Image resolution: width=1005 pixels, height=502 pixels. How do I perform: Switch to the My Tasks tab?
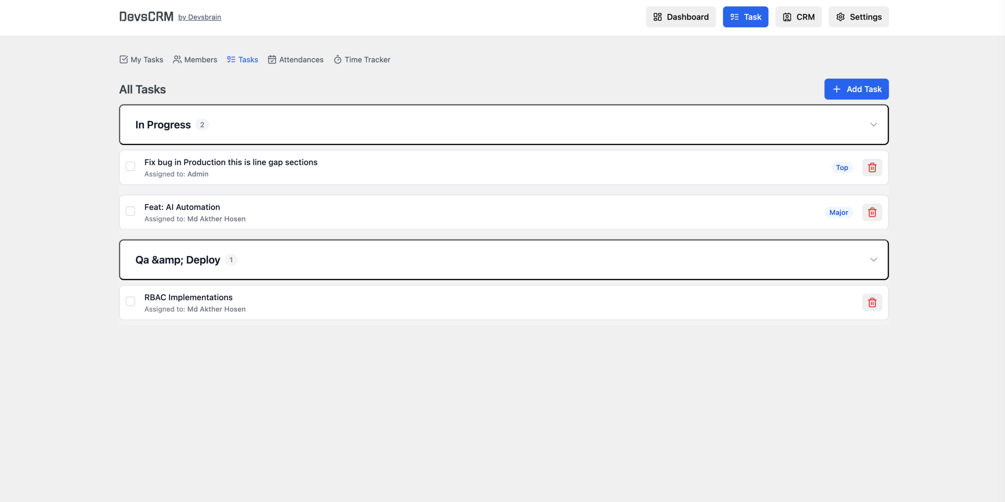(141, 60)
